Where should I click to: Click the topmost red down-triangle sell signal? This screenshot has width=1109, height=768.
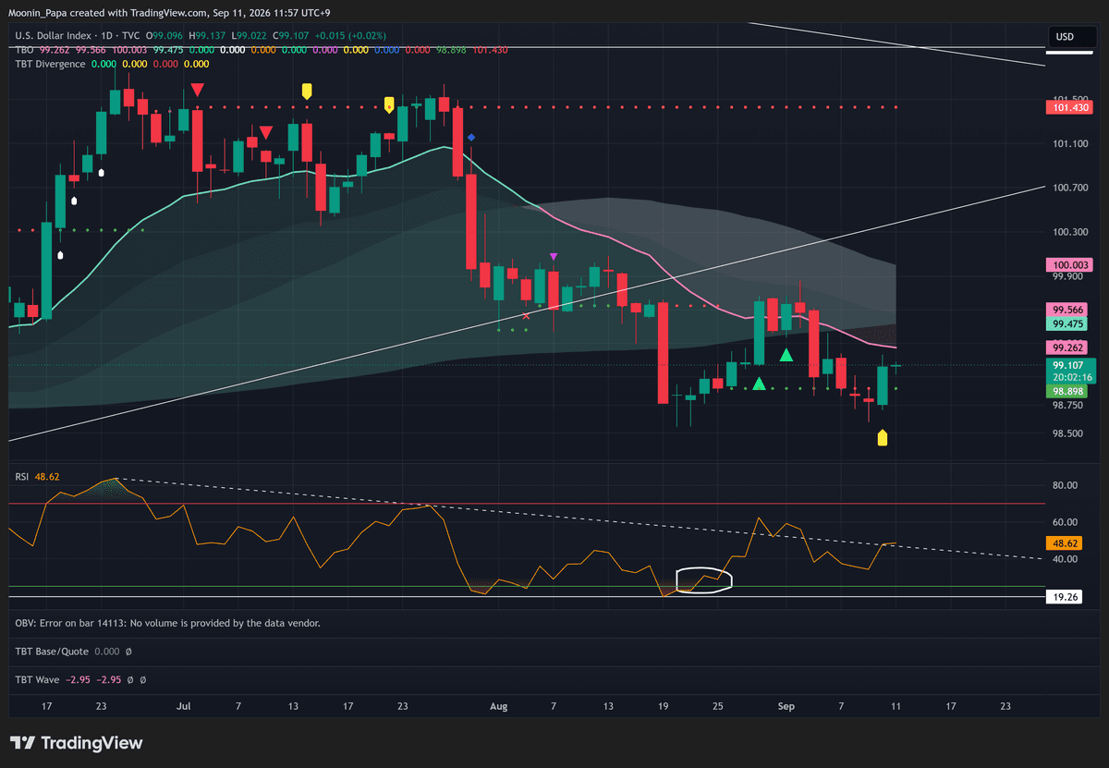197,89
